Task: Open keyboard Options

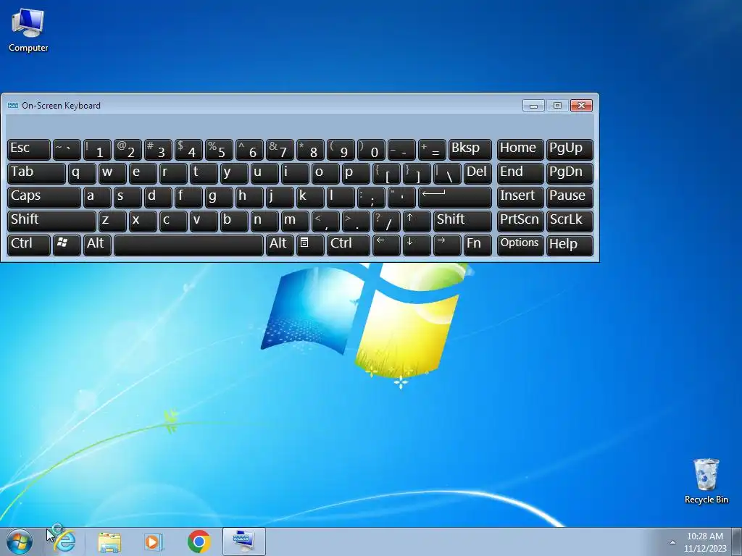Action: click(x=520, y=245)
